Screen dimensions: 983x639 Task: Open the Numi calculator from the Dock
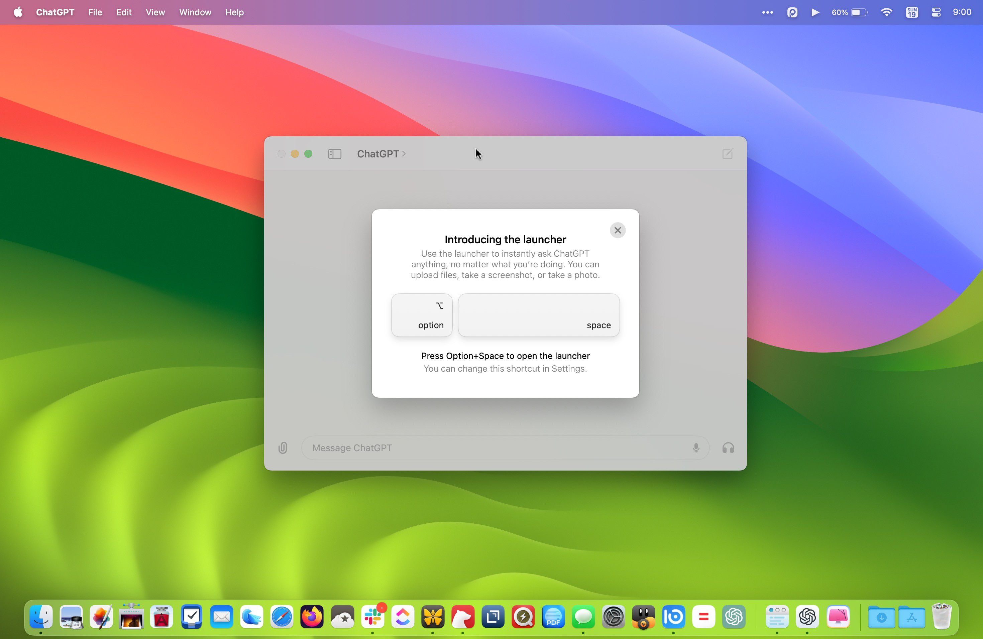[704, 617]
